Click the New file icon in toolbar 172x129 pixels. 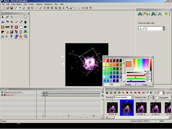pyautogui.click(x=4, y=8)
